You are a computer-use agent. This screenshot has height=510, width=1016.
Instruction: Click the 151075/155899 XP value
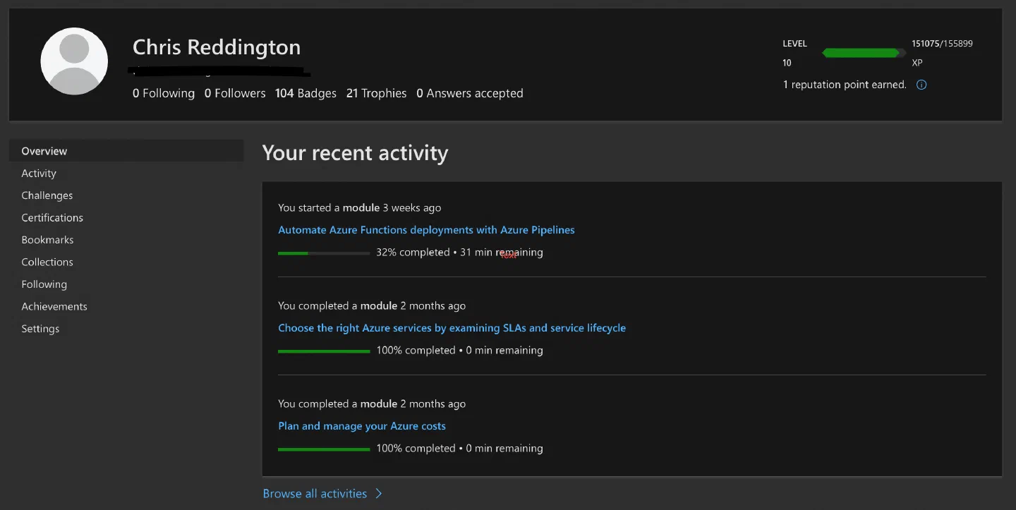[942, 44]
